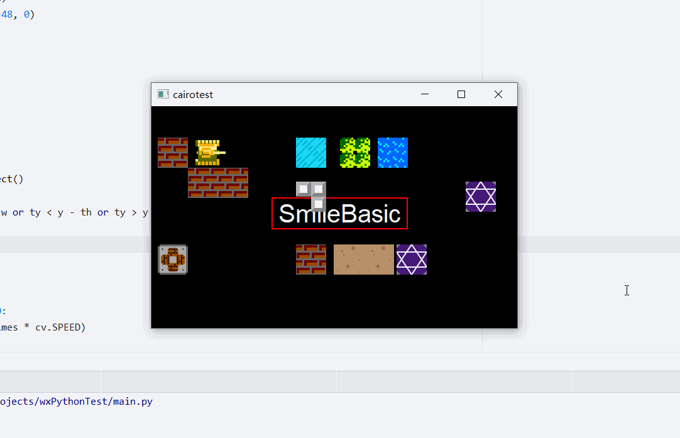Viewport: 680px width, 438px height.
Task: Select the blue water tile
Action: 393,153
